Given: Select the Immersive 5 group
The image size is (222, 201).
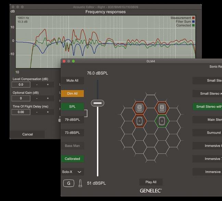Looking at the screenshot, I should click(x=207, y=146).
